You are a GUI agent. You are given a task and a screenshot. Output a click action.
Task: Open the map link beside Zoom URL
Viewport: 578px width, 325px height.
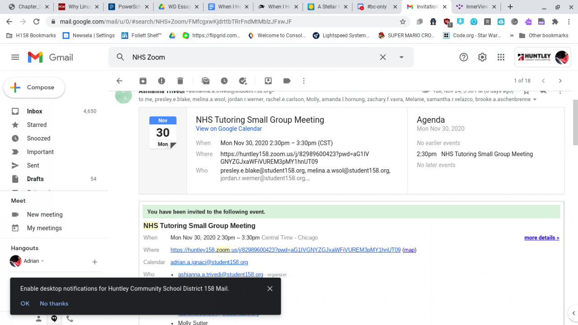409,250
